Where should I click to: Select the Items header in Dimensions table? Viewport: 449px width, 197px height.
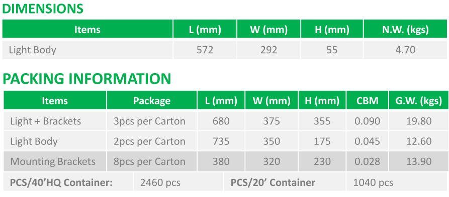pyautogui.click(x=87, y=29)
